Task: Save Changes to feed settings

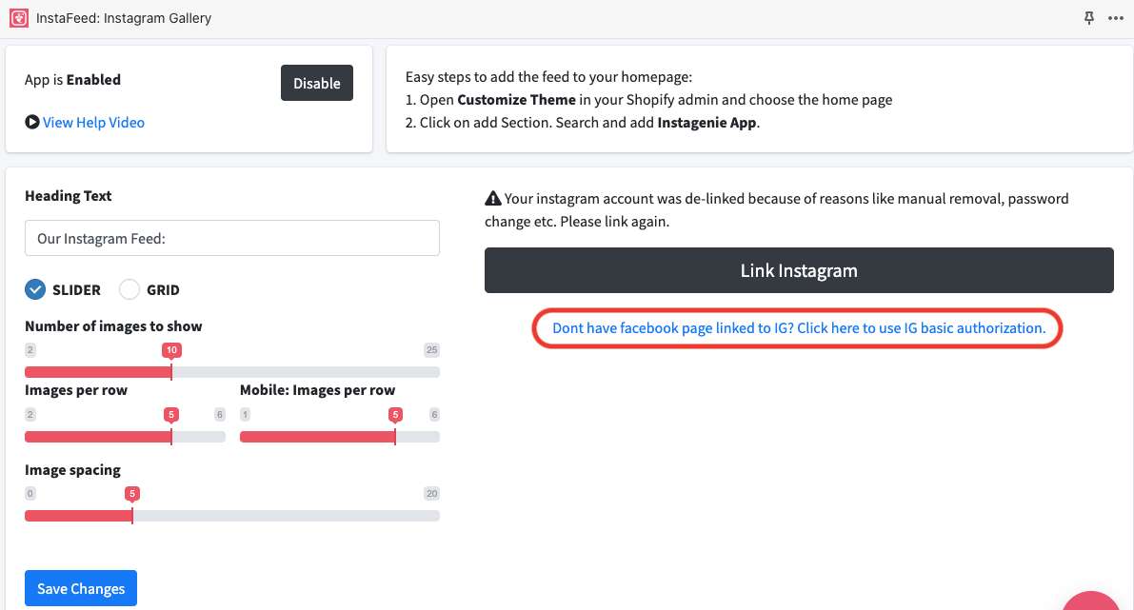Action: [x=81, y=588]
